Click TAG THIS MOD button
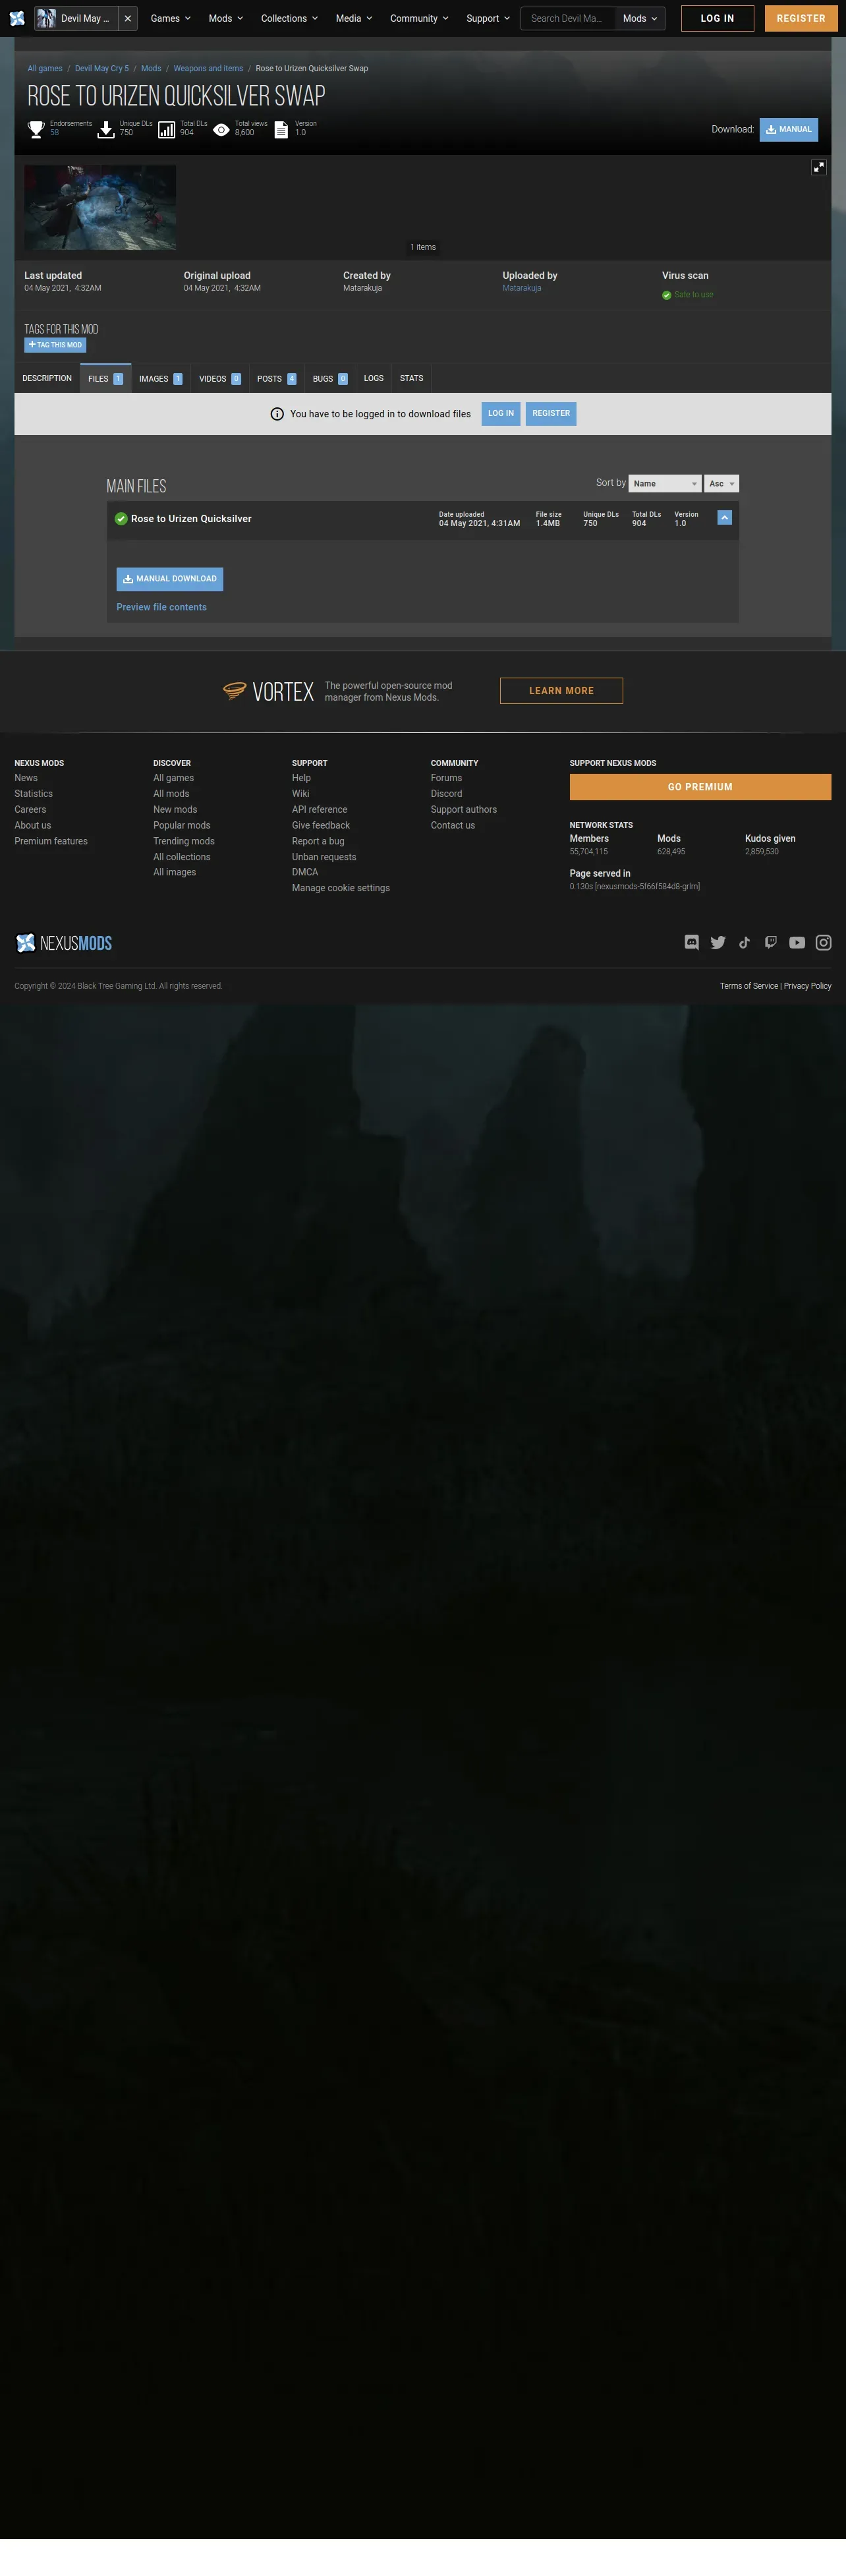 55,345
